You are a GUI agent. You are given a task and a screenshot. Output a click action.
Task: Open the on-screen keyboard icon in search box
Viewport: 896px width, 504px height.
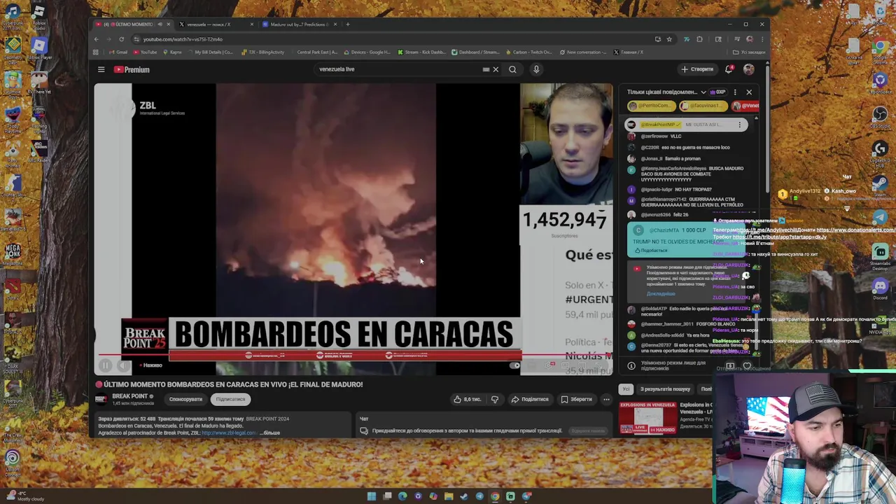[486, 69]
